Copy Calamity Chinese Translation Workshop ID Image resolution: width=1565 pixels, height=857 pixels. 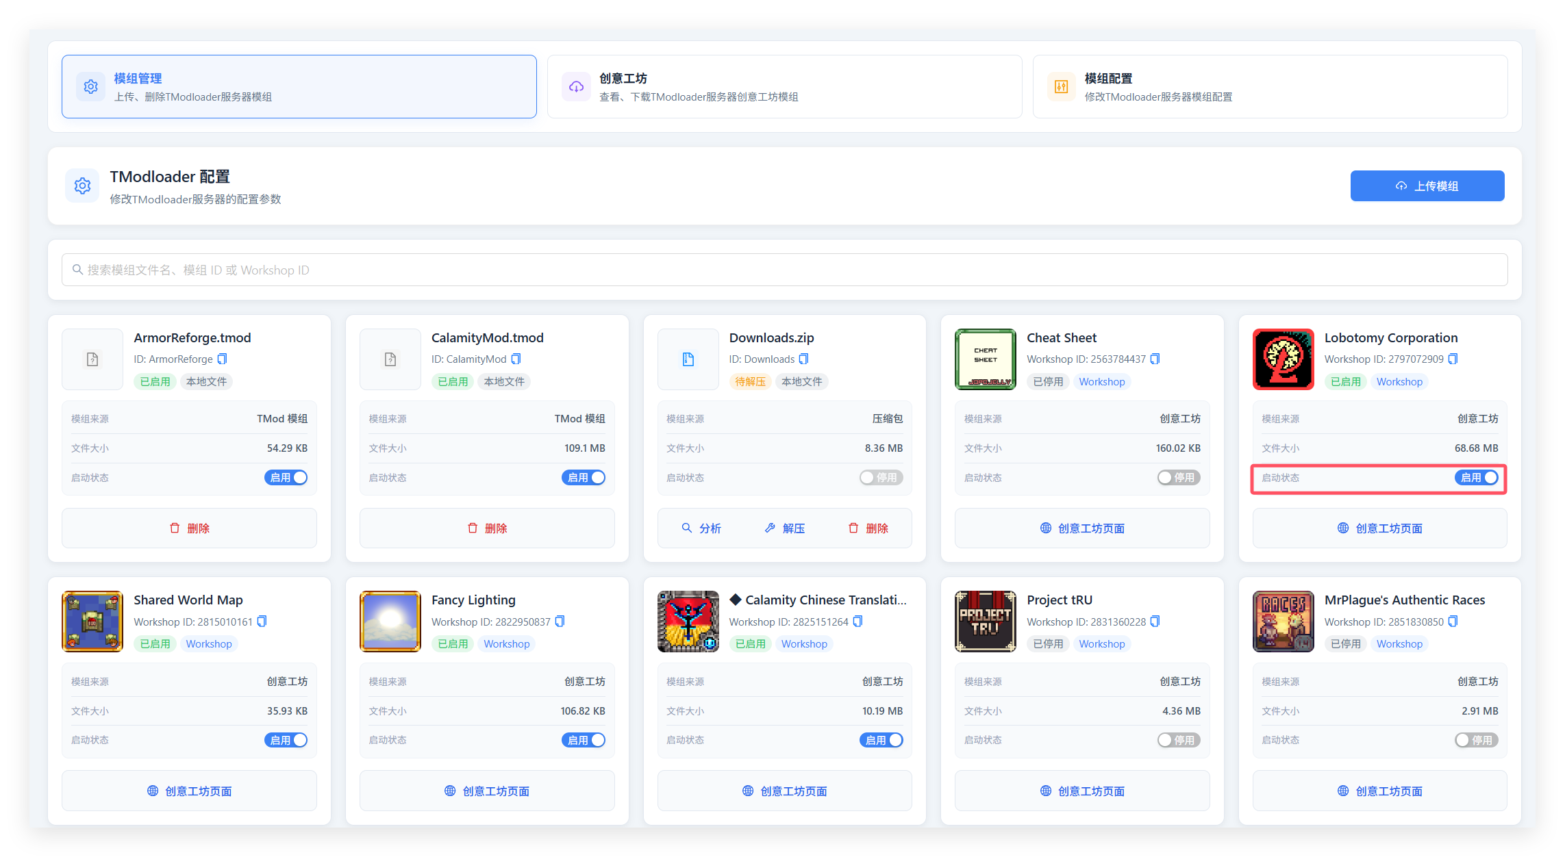(x=858, y=622)
